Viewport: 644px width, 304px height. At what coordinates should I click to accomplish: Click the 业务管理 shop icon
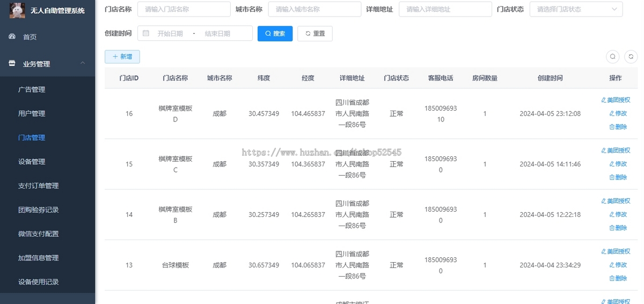click(x=12, y=63)
